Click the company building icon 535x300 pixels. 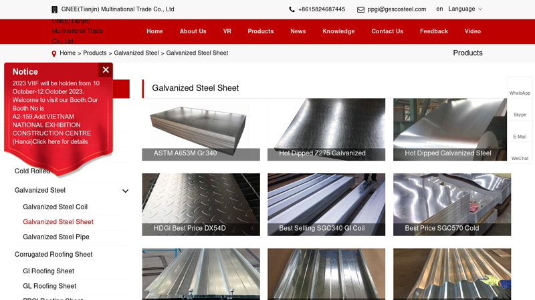pyautogui.click(x=55, y=9)
